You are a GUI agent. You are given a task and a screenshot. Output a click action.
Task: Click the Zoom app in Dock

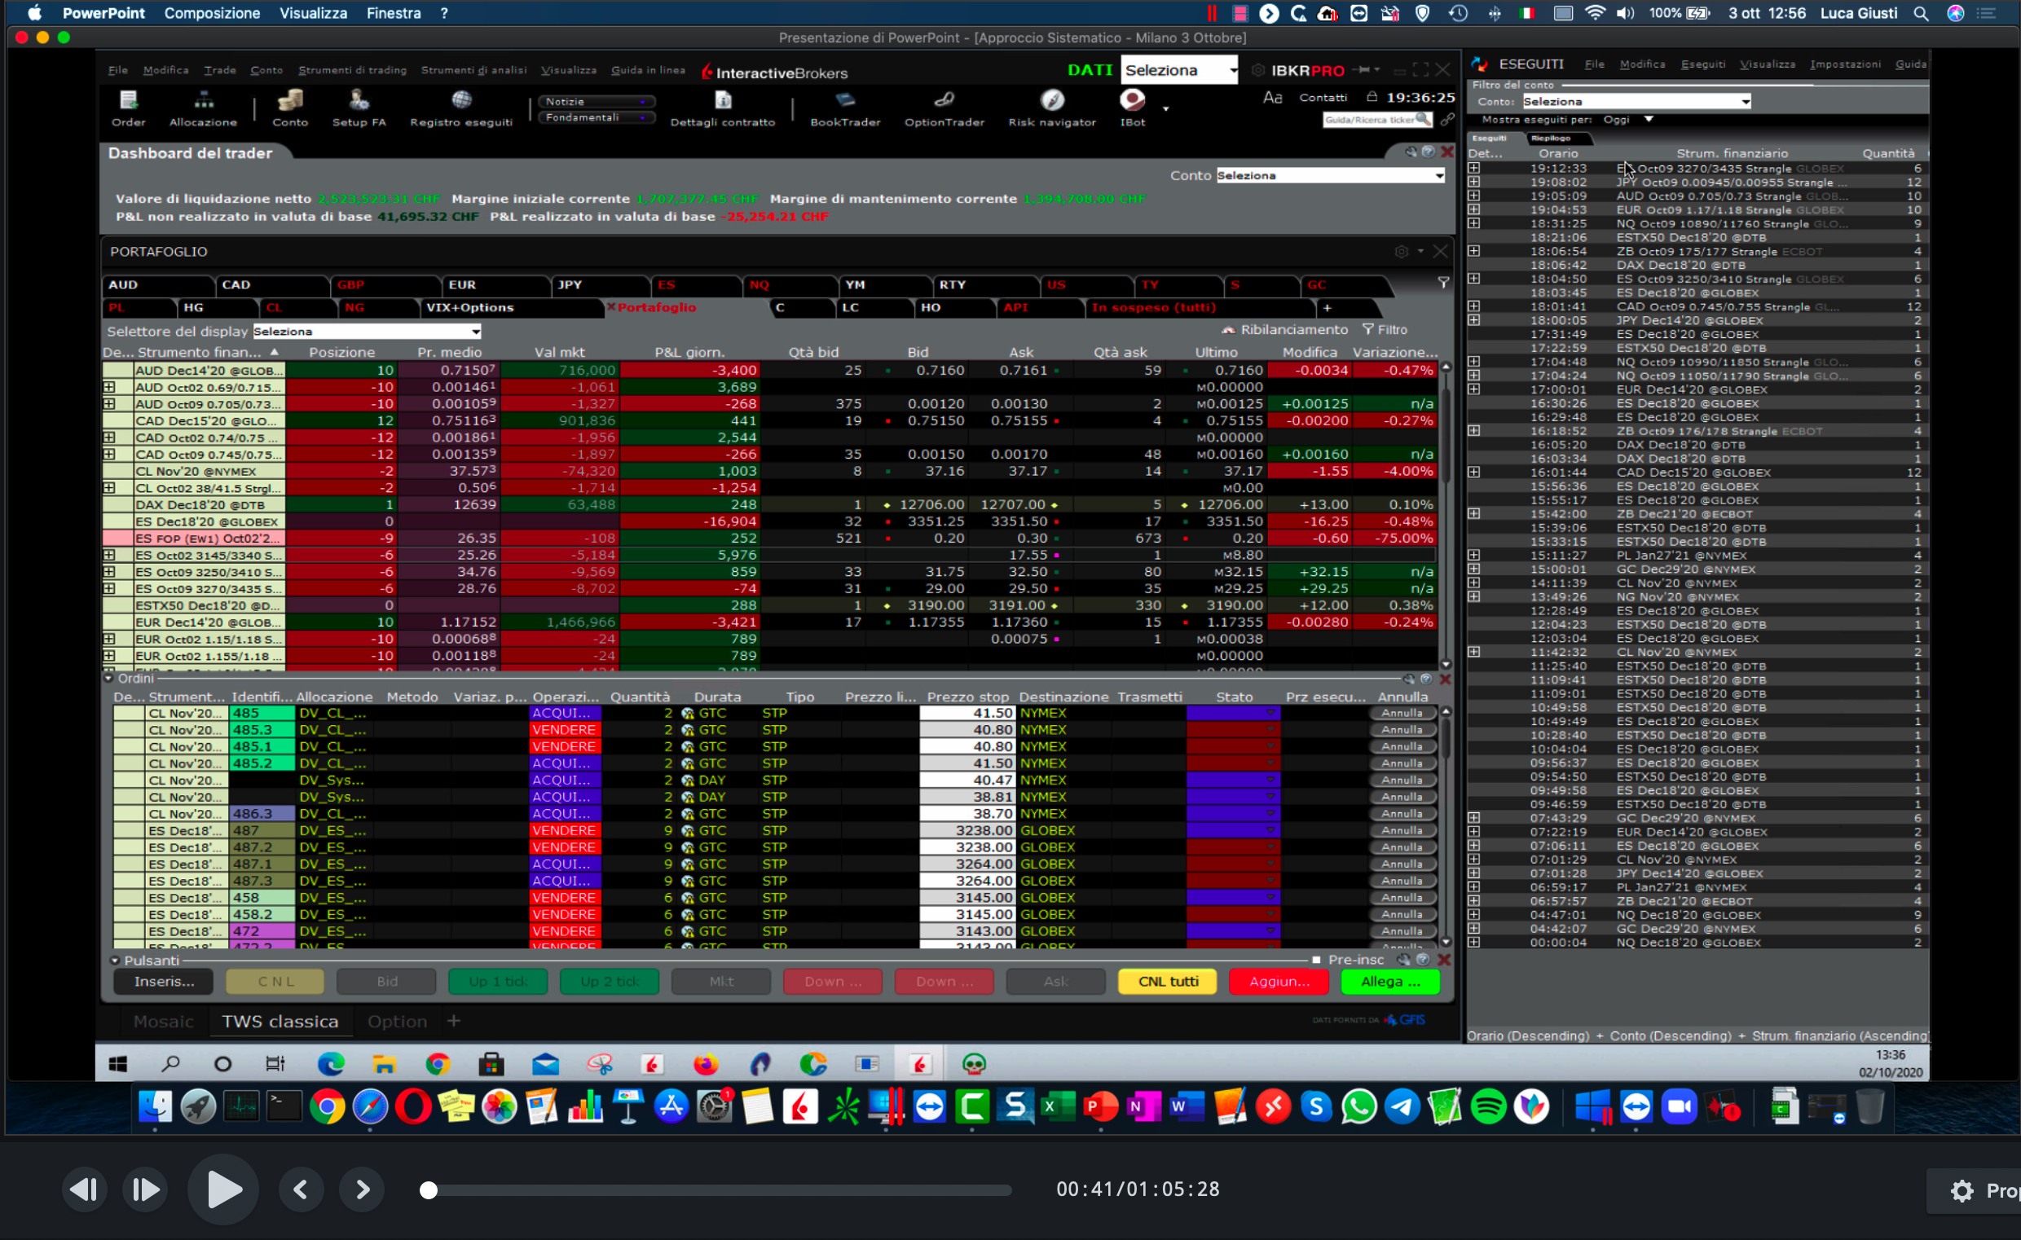pos(1679,1107)
